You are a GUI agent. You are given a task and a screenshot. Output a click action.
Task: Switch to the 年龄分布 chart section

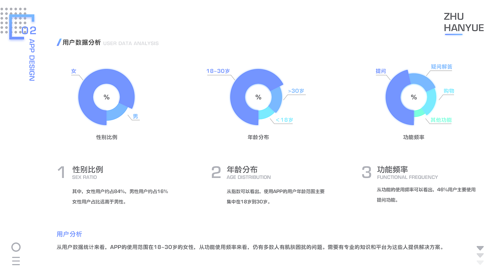(258, 137)
